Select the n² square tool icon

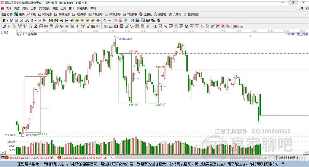pyautogui.click(x=51, y=27)
